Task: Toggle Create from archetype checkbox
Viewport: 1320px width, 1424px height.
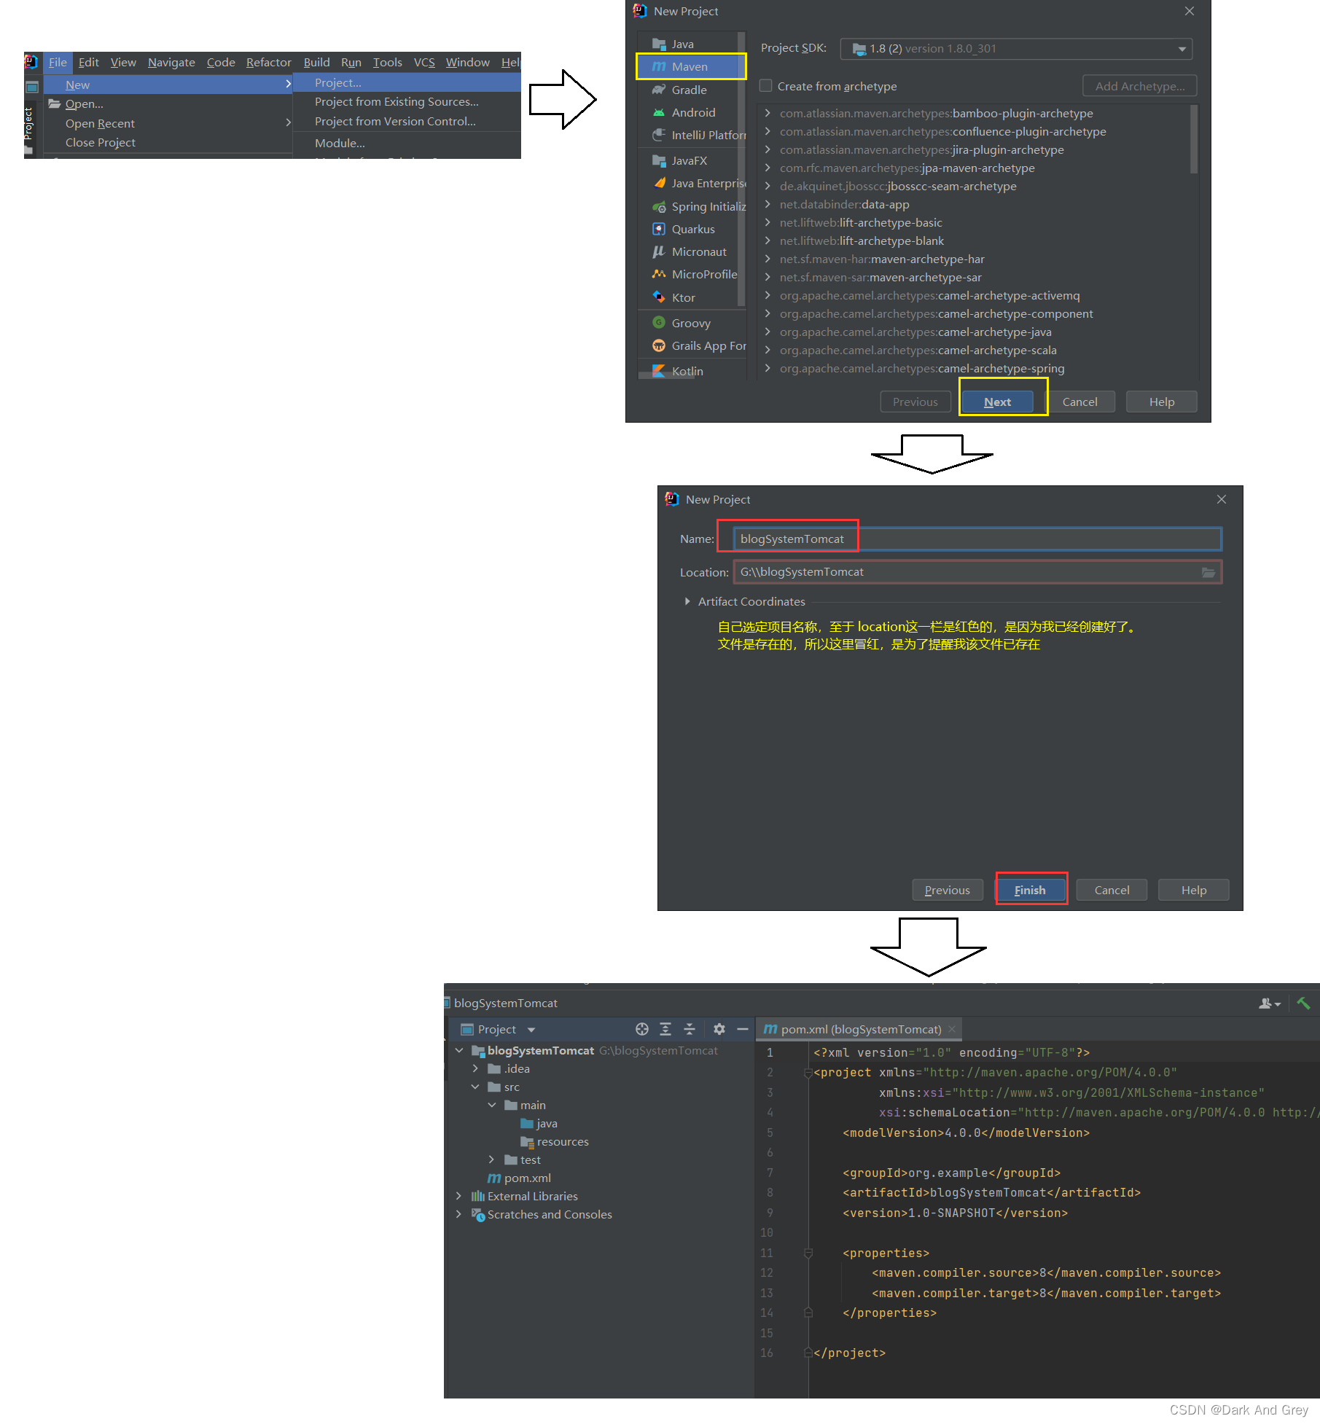Action: [766, 86]
